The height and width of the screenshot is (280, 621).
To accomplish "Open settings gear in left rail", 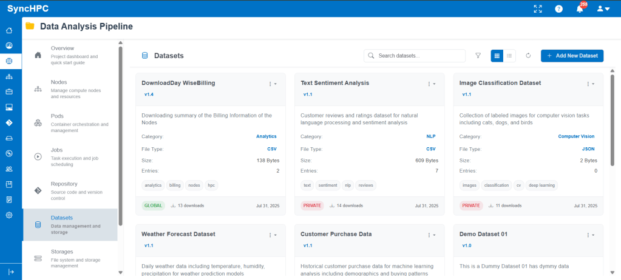I will point(9,215).
